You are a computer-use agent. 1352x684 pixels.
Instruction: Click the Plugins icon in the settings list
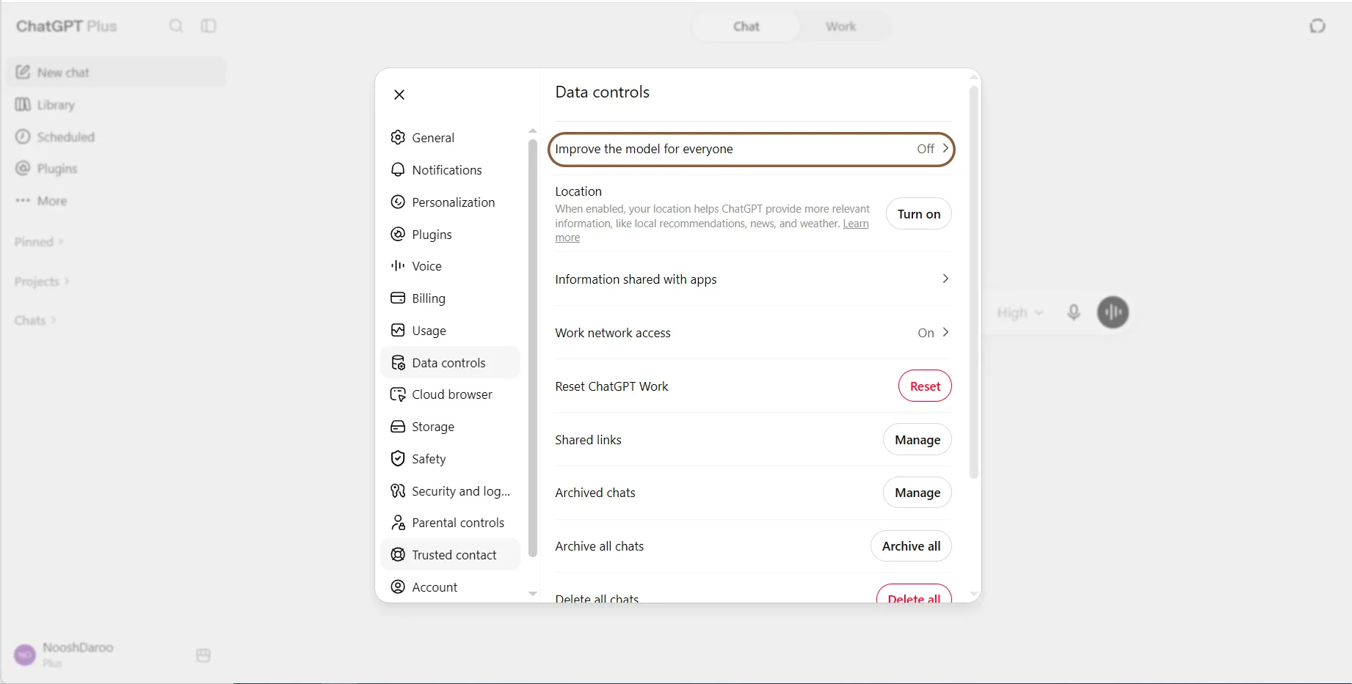click(398, 234)
